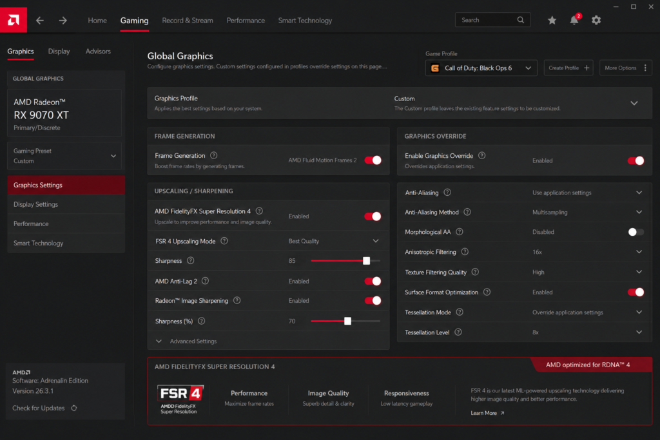The image size is (660, 440).
Task: Open Call of Duty: Black Ops 6 profile dropdown
Action: (481, 68)
